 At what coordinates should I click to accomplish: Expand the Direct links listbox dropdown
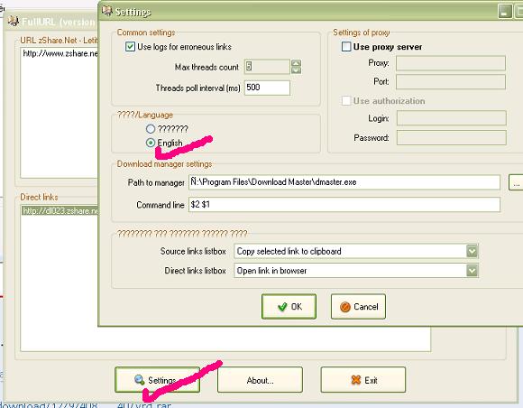pos(472,271)
